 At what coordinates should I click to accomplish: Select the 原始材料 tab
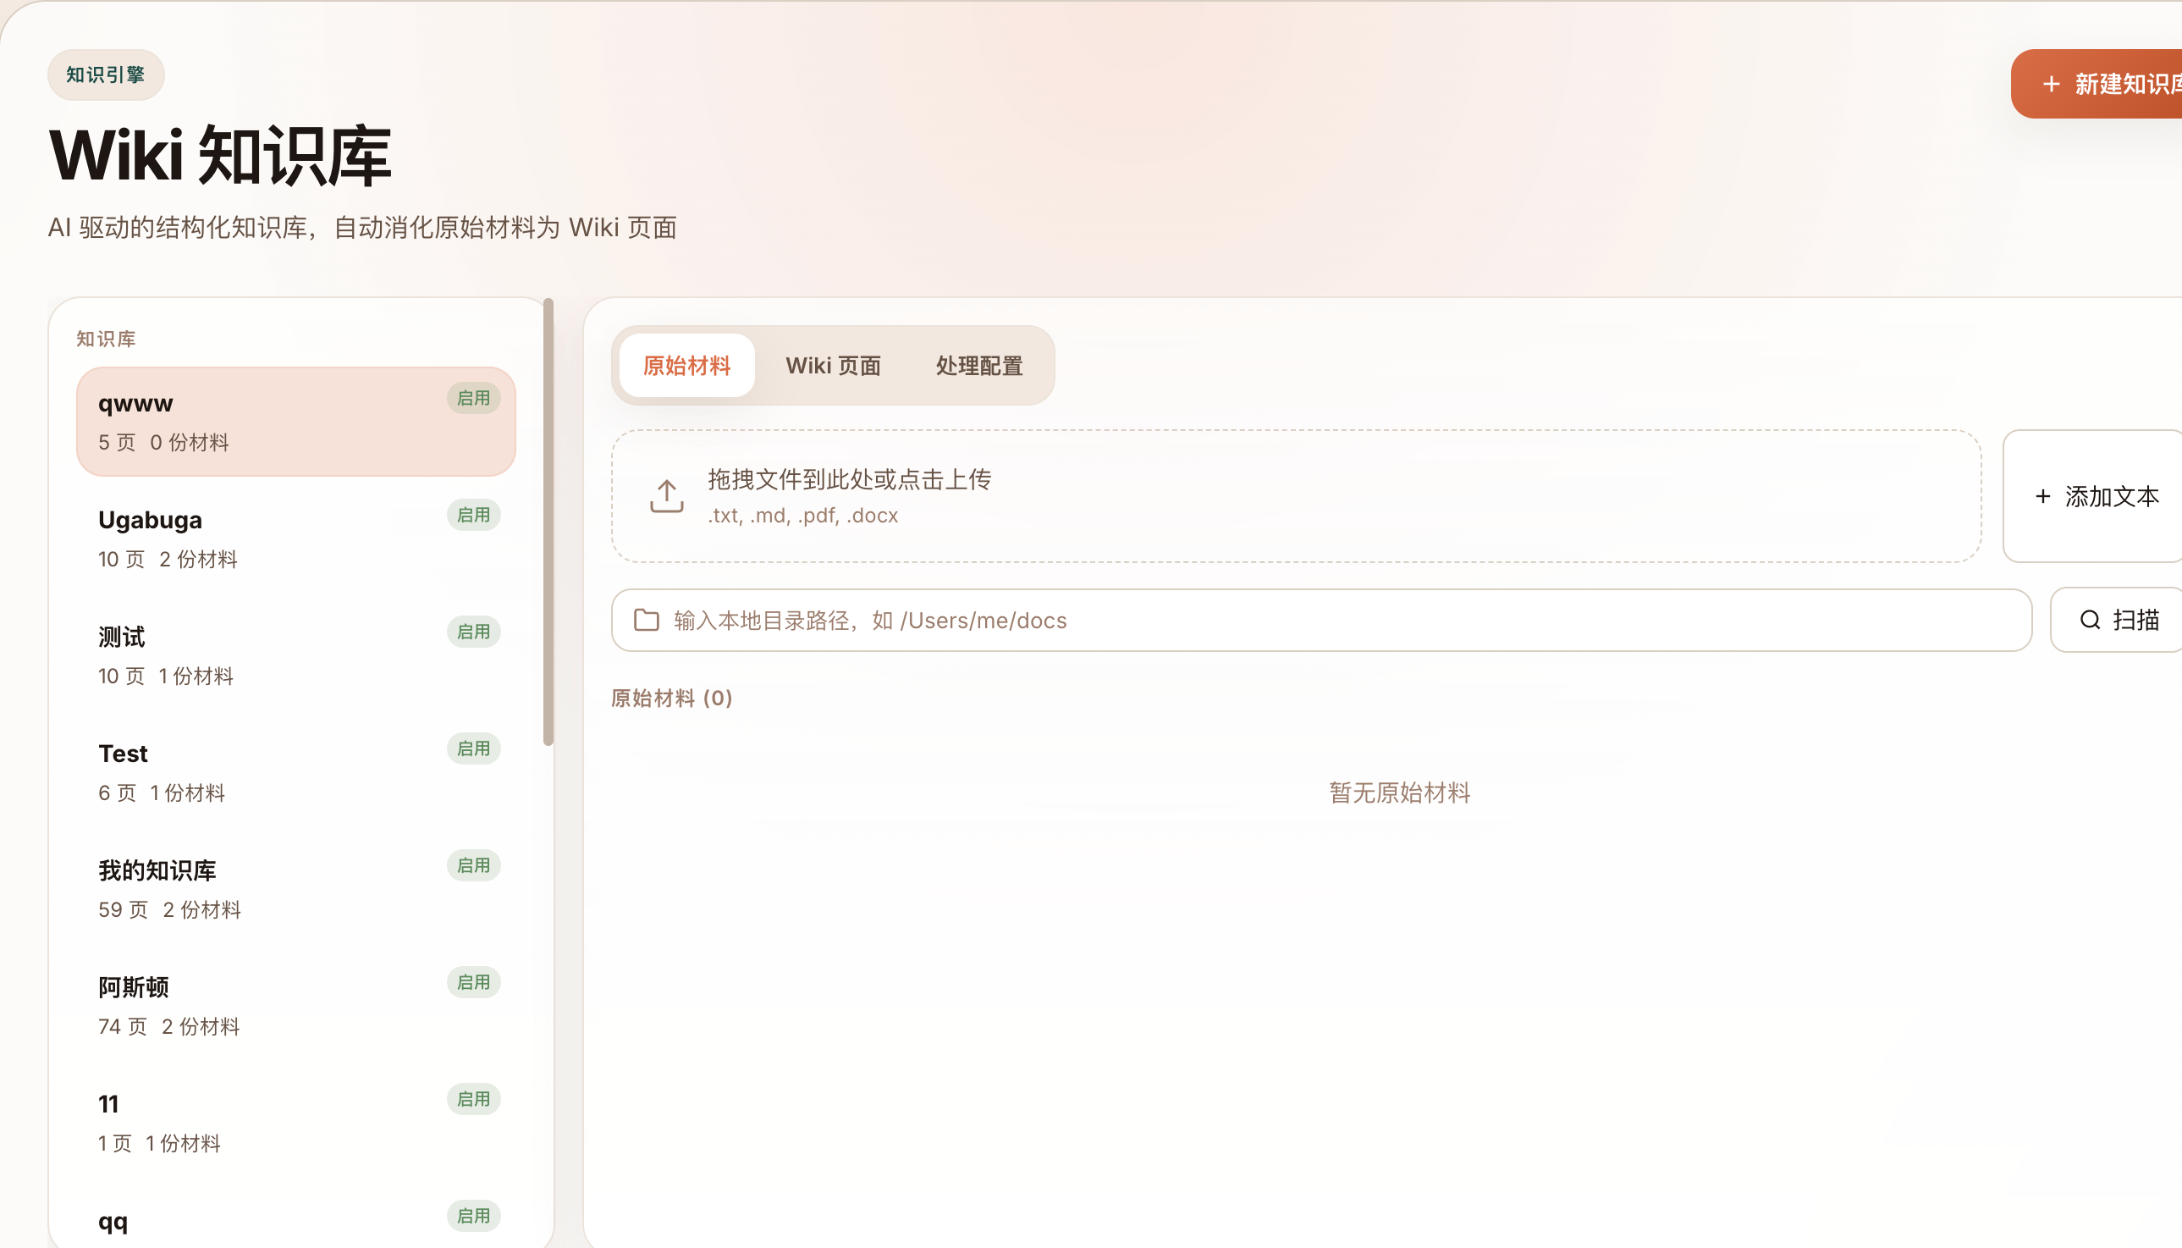click(x=686, y=365)
